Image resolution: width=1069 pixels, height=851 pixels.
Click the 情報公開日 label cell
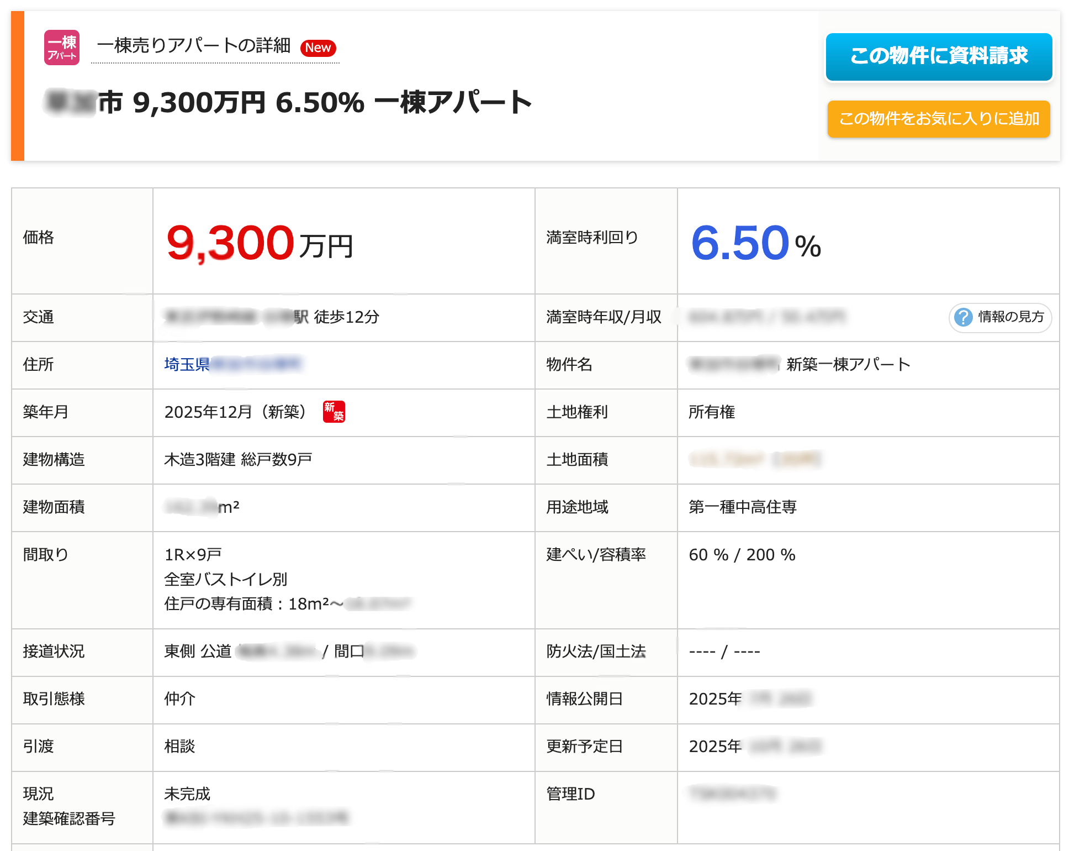point(606,700)
